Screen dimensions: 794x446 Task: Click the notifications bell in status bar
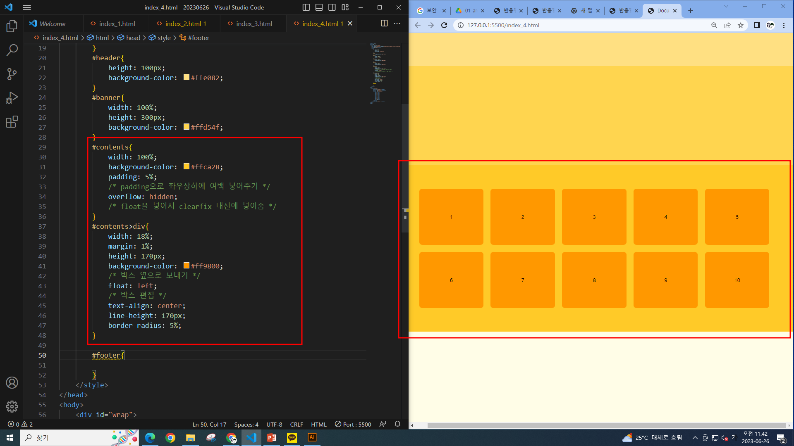pos(397,424)
